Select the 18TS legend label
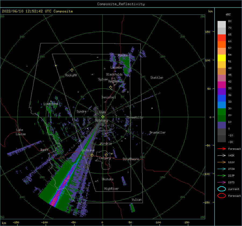The width and height of the screenshot is (242, 226). [x=231, y=182]
